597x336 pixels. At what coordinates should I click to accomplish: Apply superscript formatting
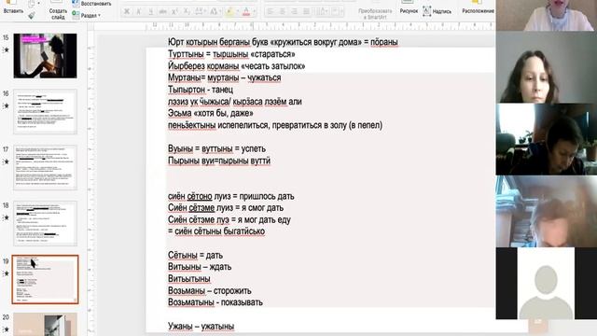pyautogui.click(x=174, y=12)
